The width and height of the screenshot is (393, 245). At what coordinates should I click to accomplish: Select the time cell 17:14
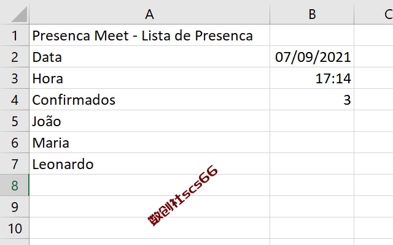click(x=312, y=78)
